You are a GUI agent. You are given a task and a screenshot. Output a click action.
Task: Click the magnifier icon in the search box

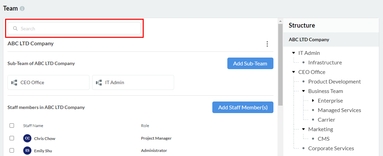[15, 29]
